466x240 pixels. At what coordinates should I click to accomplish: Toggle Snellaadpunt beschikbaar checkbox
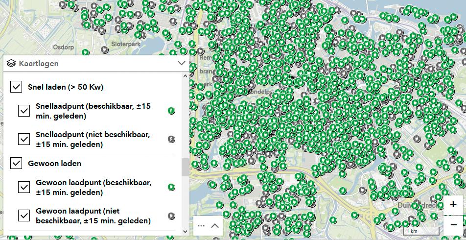pos(24,111)
